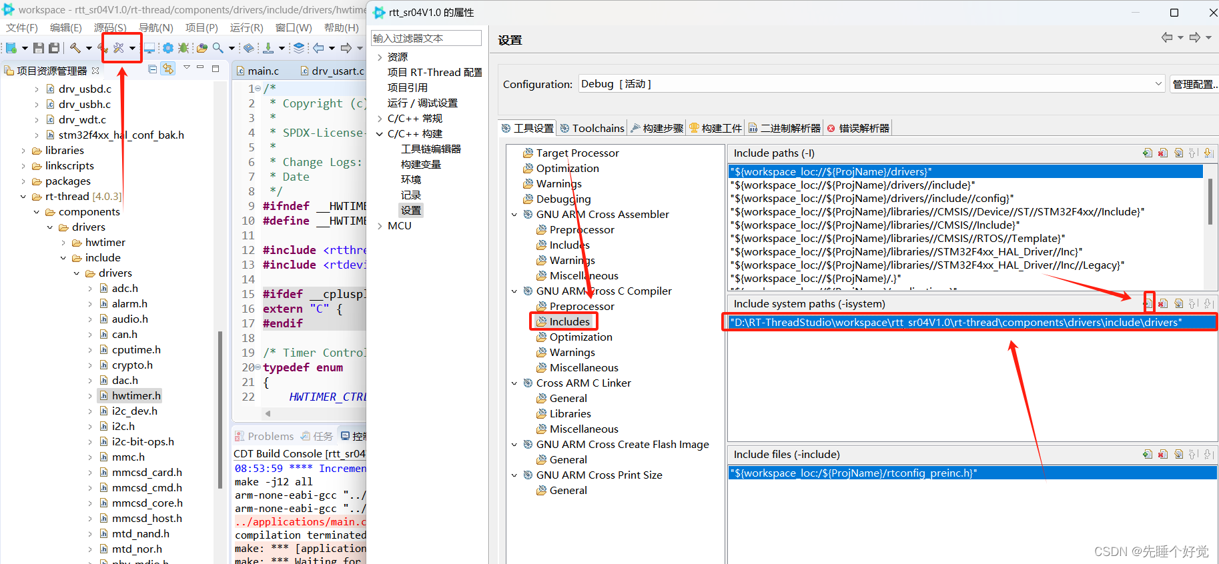Select 构建变量 in properties tree
This screenshot has height=564, width=1219.
coord(421,165)
